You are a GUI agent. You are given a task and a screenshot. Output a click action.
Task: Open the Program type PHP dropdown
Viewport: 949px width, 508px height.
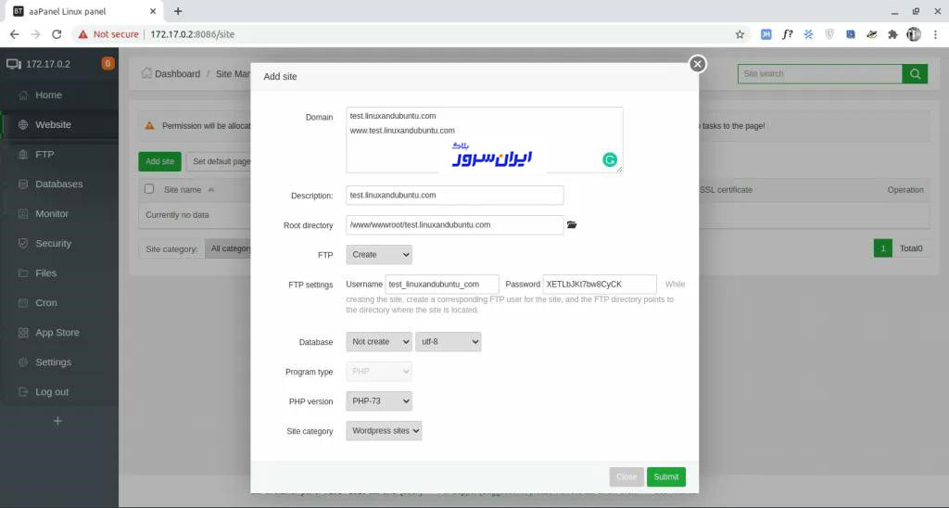coord(379,371)
